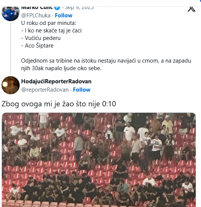Click the thread connector line under the avatar
Screen dimensions: 201x207
pos(11,49)
